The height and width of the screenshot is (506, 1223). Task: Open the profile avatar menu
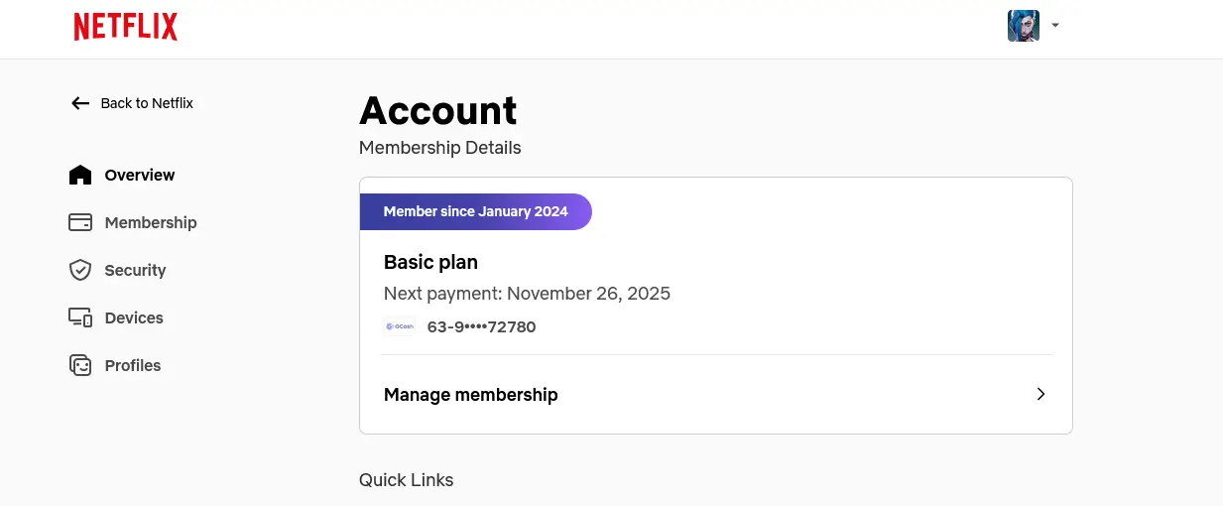pos(1024,26)
